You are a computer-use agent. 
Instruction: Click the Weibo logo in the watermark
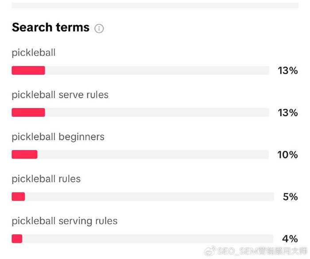[210, 251]
